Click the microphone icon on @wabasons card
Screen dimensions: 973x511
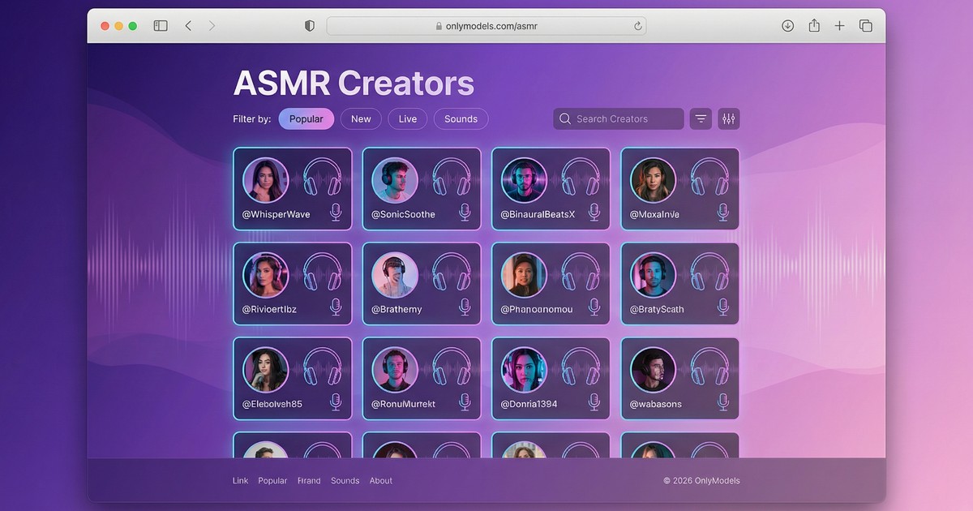click(x=723, y=401)
